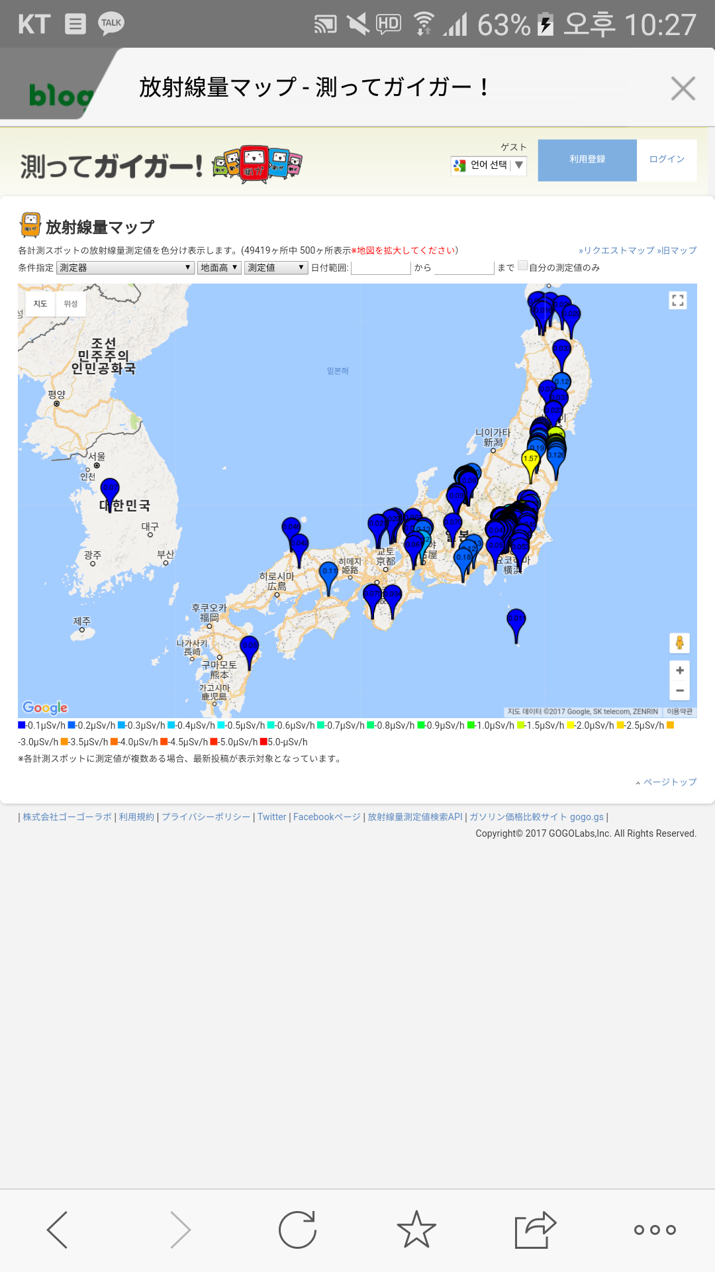Screen dimensions: 715x1272
Task: Check the 自分の測定値のみ checkbox
Action: (523, 266)
